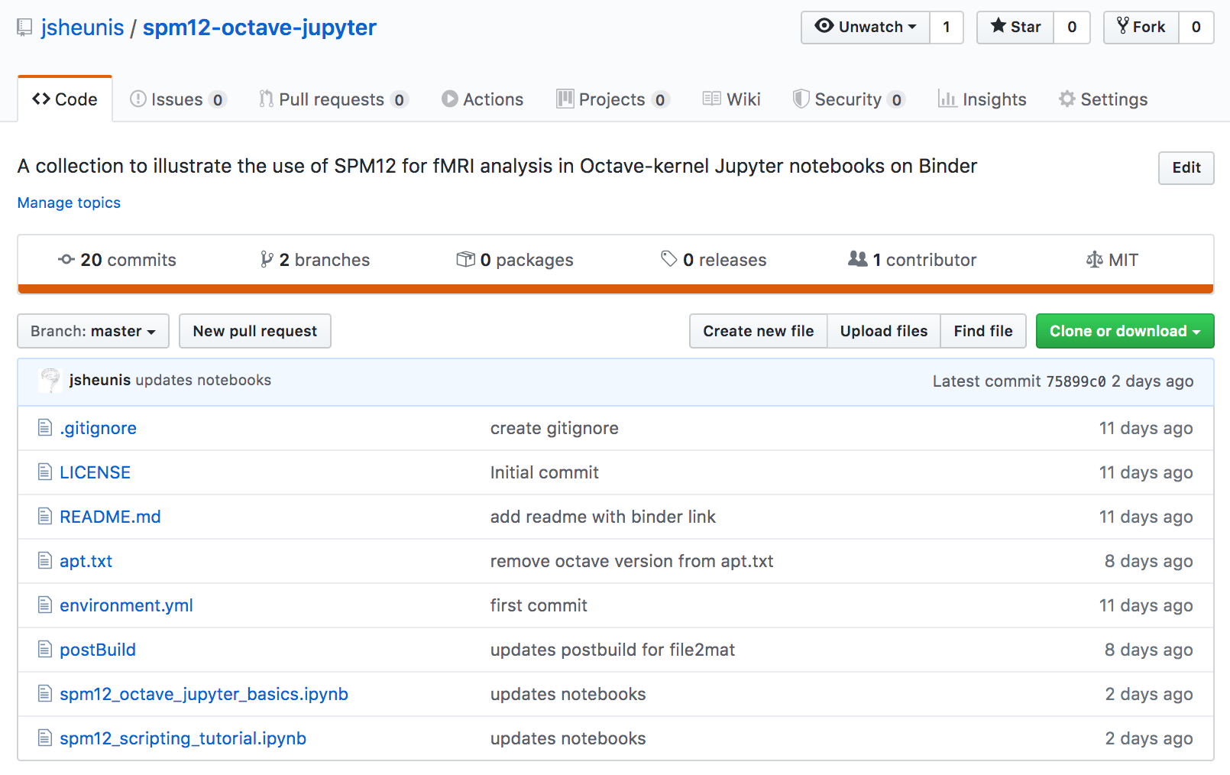Click the Create new file button
The height and width of the screenshot is (775, 1230).
pyautogui.click(x=758, y=331)
